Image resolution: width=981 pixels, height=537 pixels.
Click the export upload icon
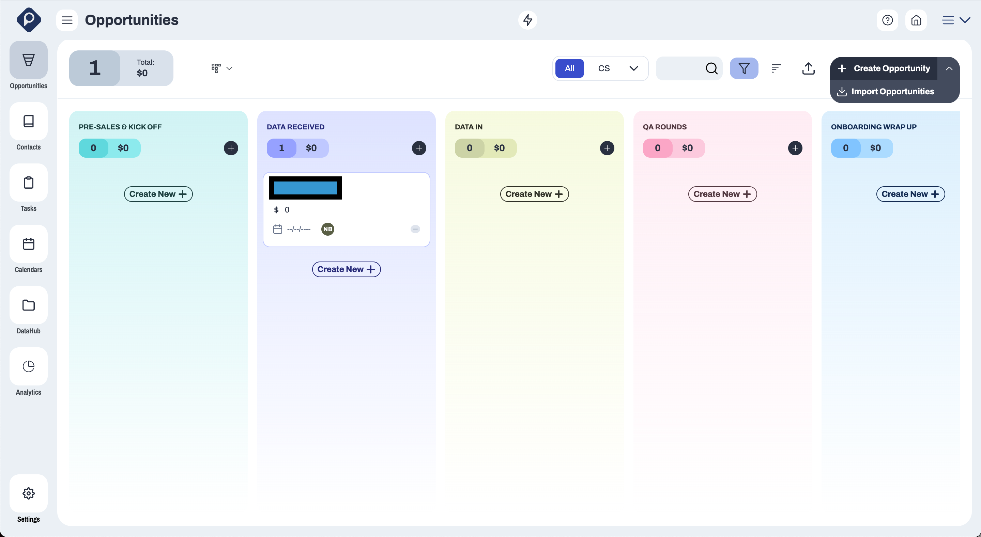pos(808,68)
